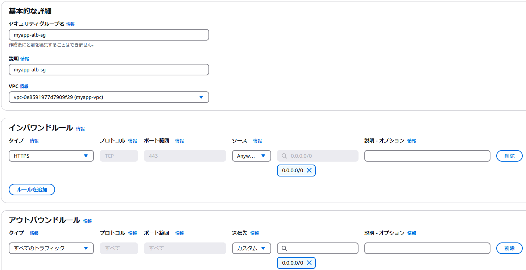Open the inbound rule type dropdown showing HTTPS
Viewport: 526px width, 270px height.
tap(51, 156)
